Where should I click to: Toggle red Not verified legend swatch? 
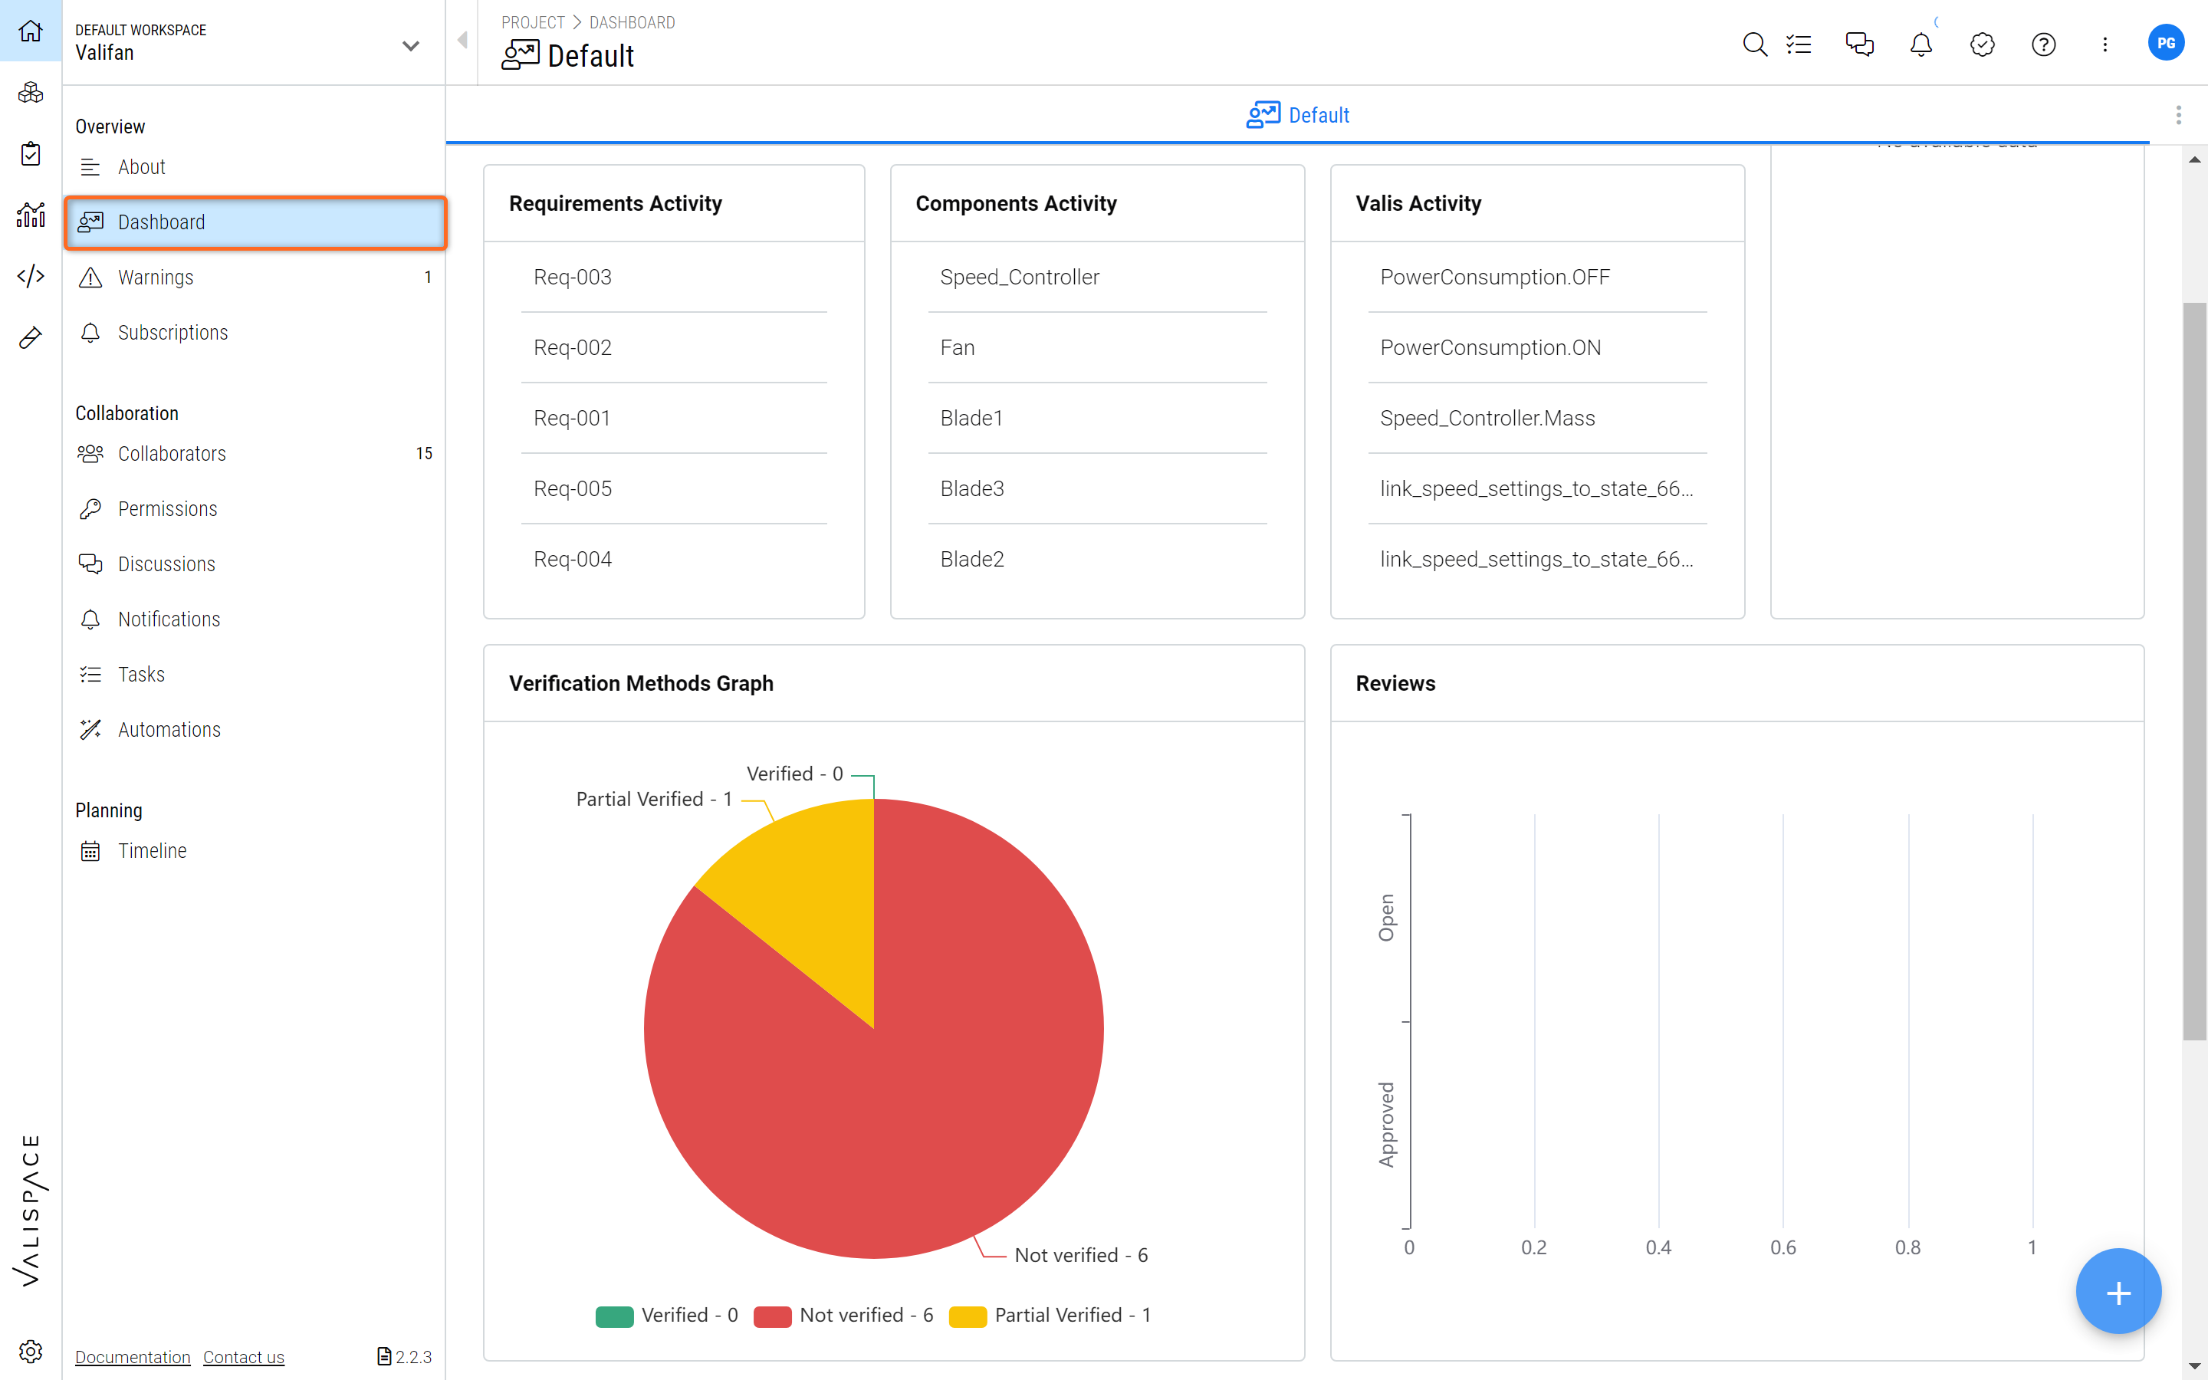772,1316
